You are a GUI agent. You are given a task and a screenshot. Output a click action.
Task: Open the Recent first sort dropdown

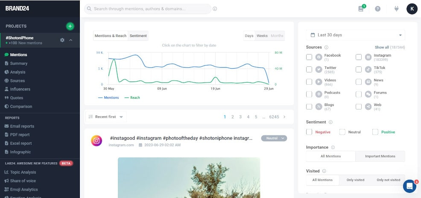(106, 117)
